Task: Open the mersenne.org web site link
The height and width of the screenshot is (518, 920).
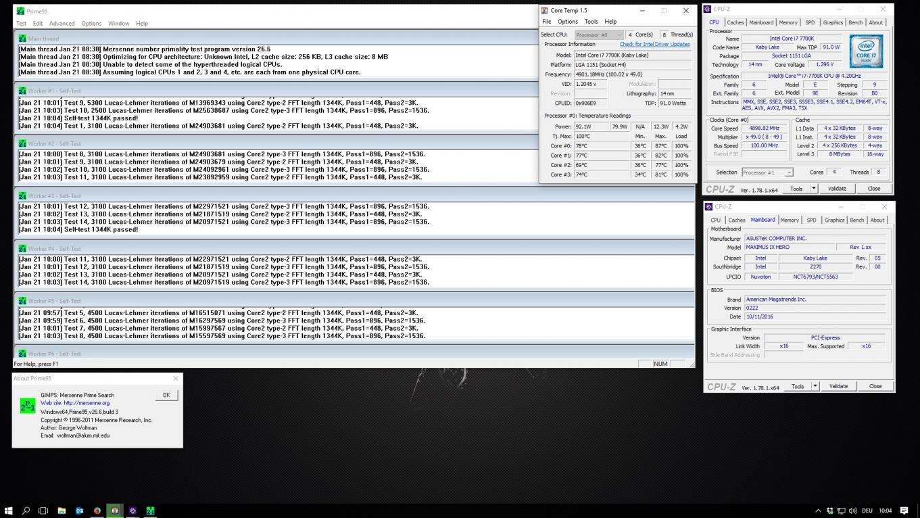Action: tap(87, 403)
